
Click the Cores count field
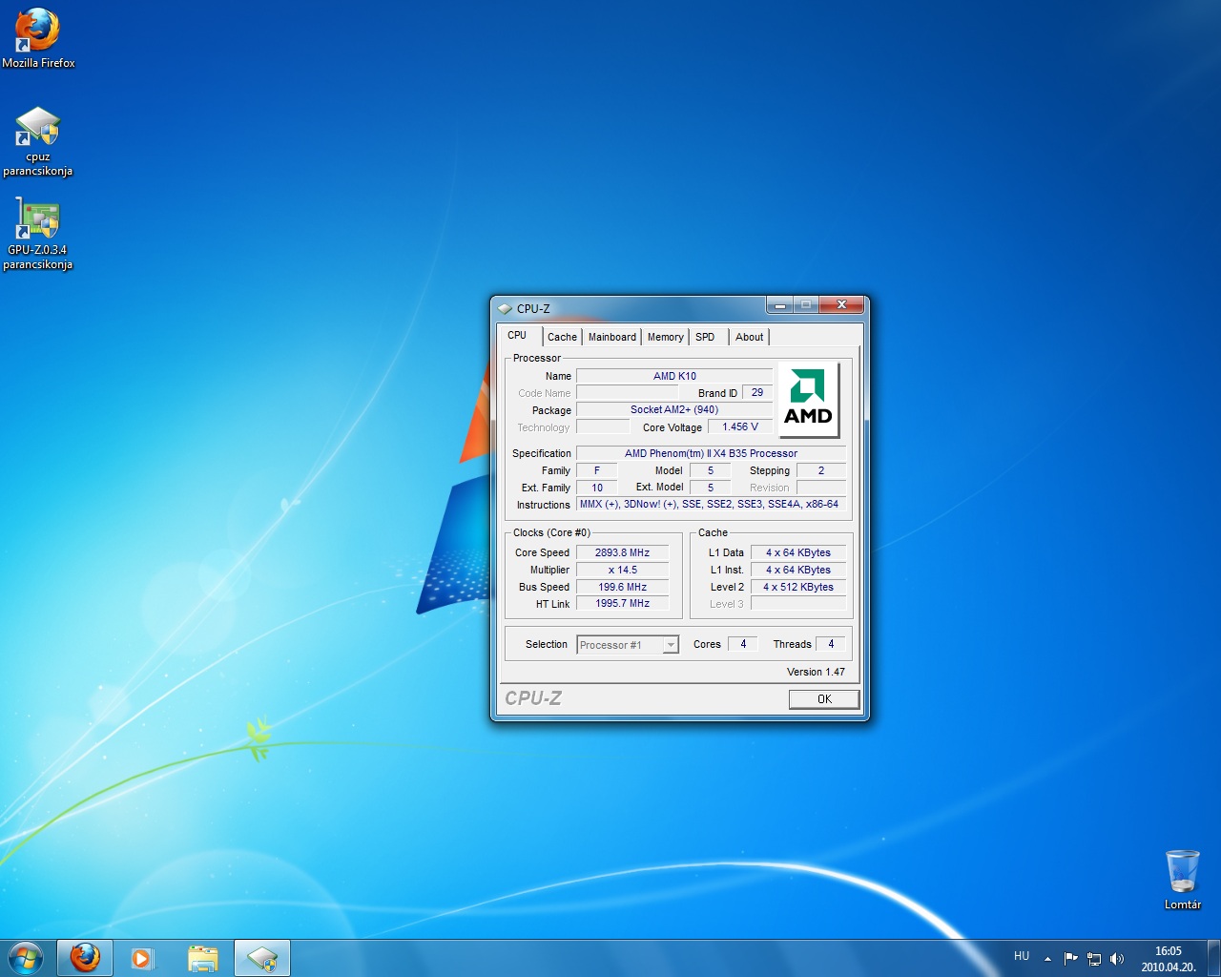coord(743,644)
